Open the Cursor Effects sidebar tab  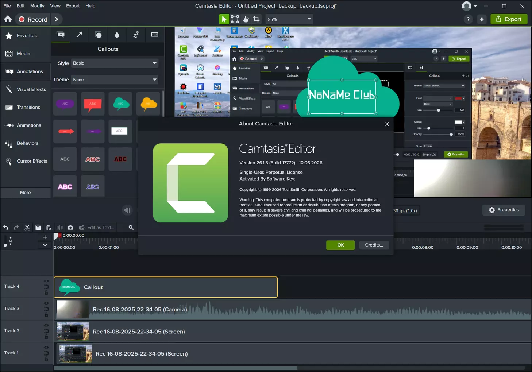pos(26,161)
